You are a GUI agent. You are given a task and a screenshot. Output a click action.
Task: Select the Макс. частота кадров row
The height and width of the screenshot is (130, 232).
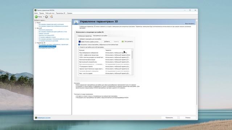point(105,73)
